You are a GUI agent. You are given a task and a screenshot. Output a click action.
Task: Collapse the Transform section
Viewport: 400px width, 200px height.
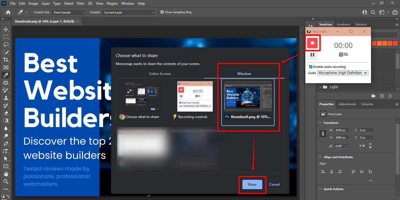coord(320,123)
